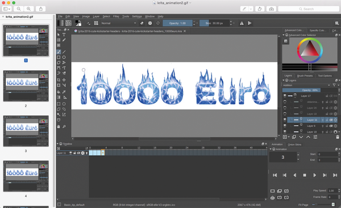Toggle visibility of the oldanima layer

point(285,101)
